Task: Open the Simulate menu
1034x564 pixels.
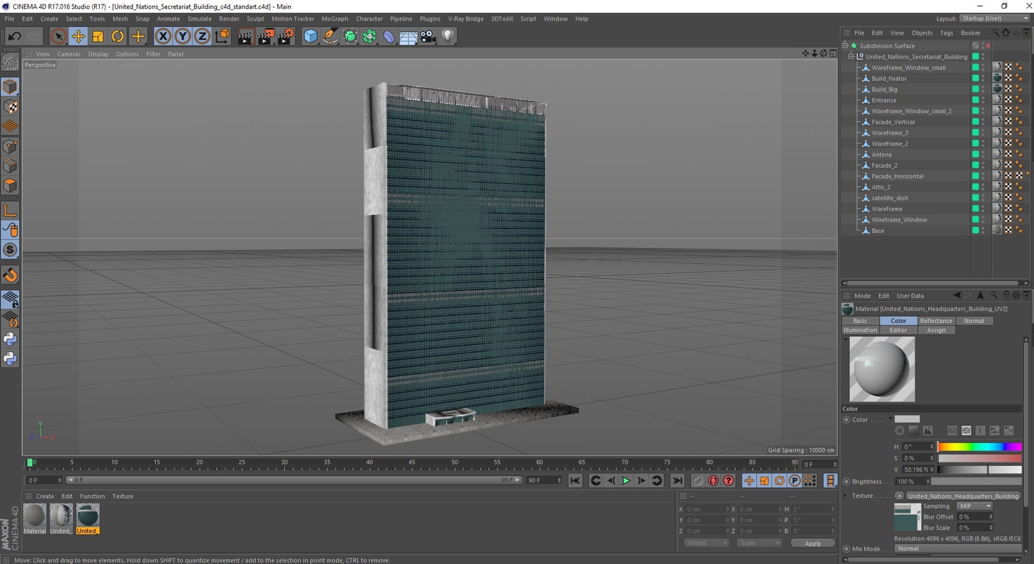Action: [x=199, y=19]
